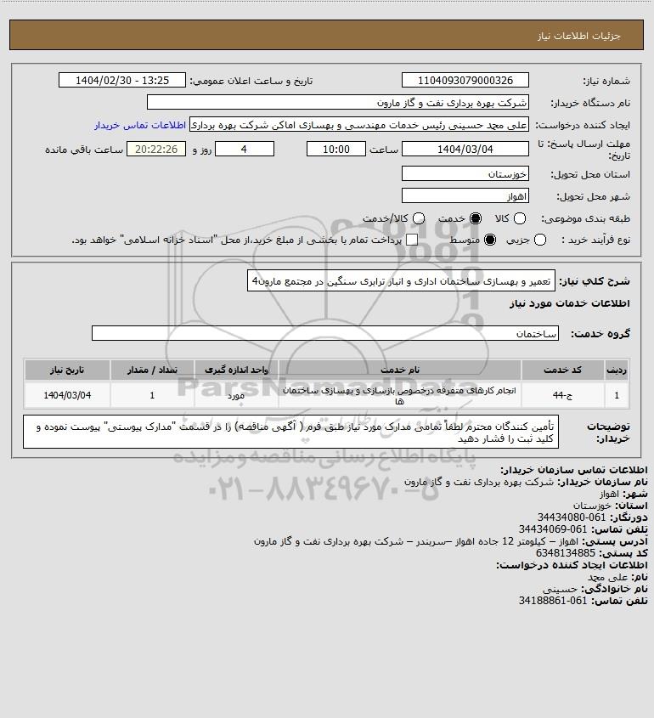Click the اطلاعات خدمات مورد نیاز heading
654x718 pixels.
(570, 303)
